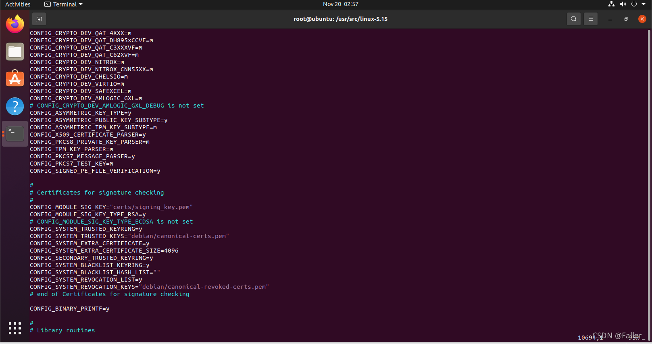The height and width of the screenshot is (344, 652).
Task: Open the Activities overview
Action: (x=18, y=4)
